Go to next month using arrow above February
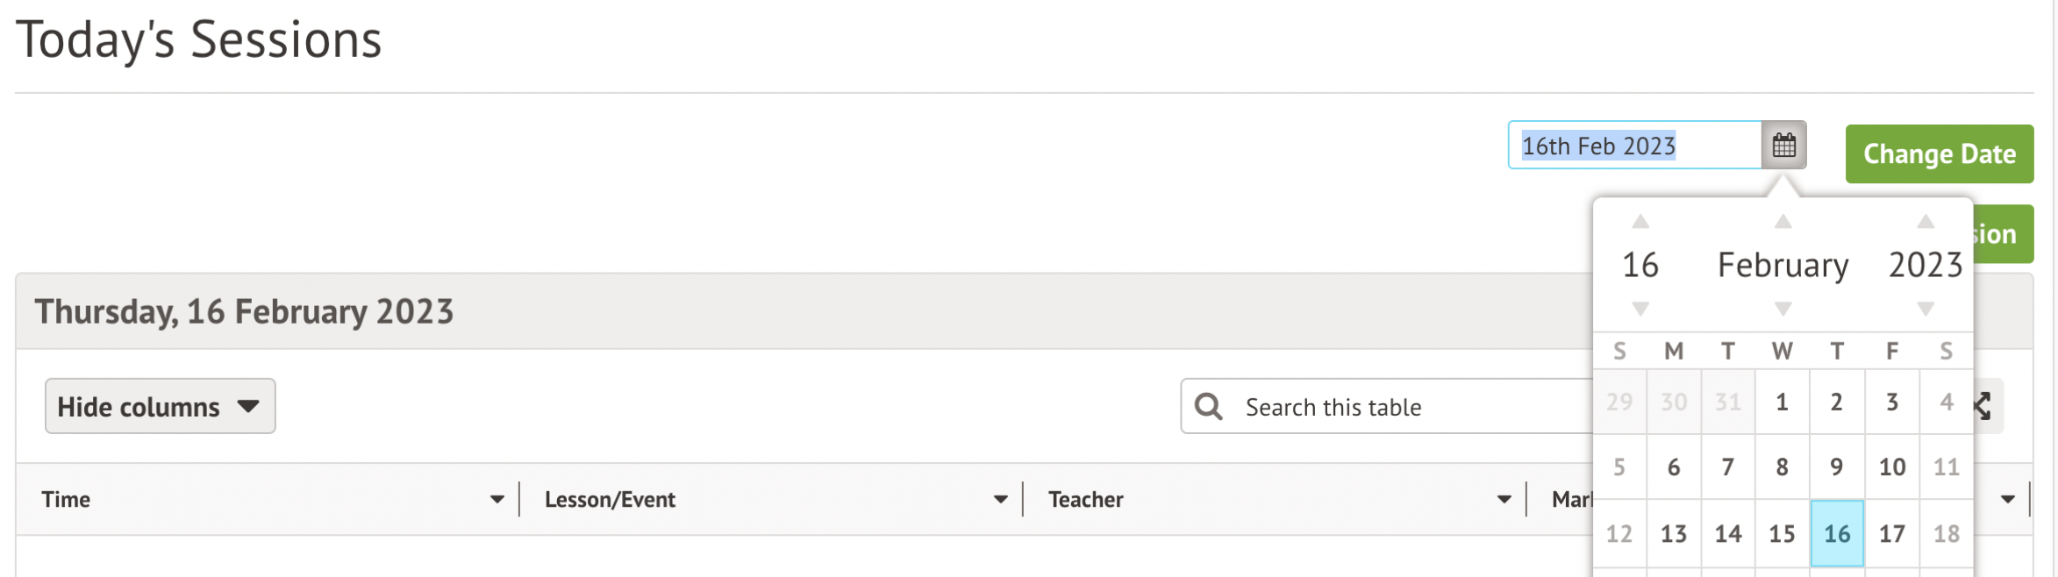 1783,222
